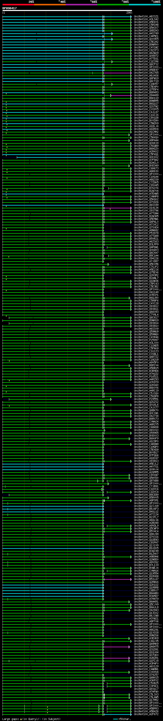Select the UniRef100_A7TE61 label
The width and height of the screenshot is (163, 721).
click(x=146, y=59)
